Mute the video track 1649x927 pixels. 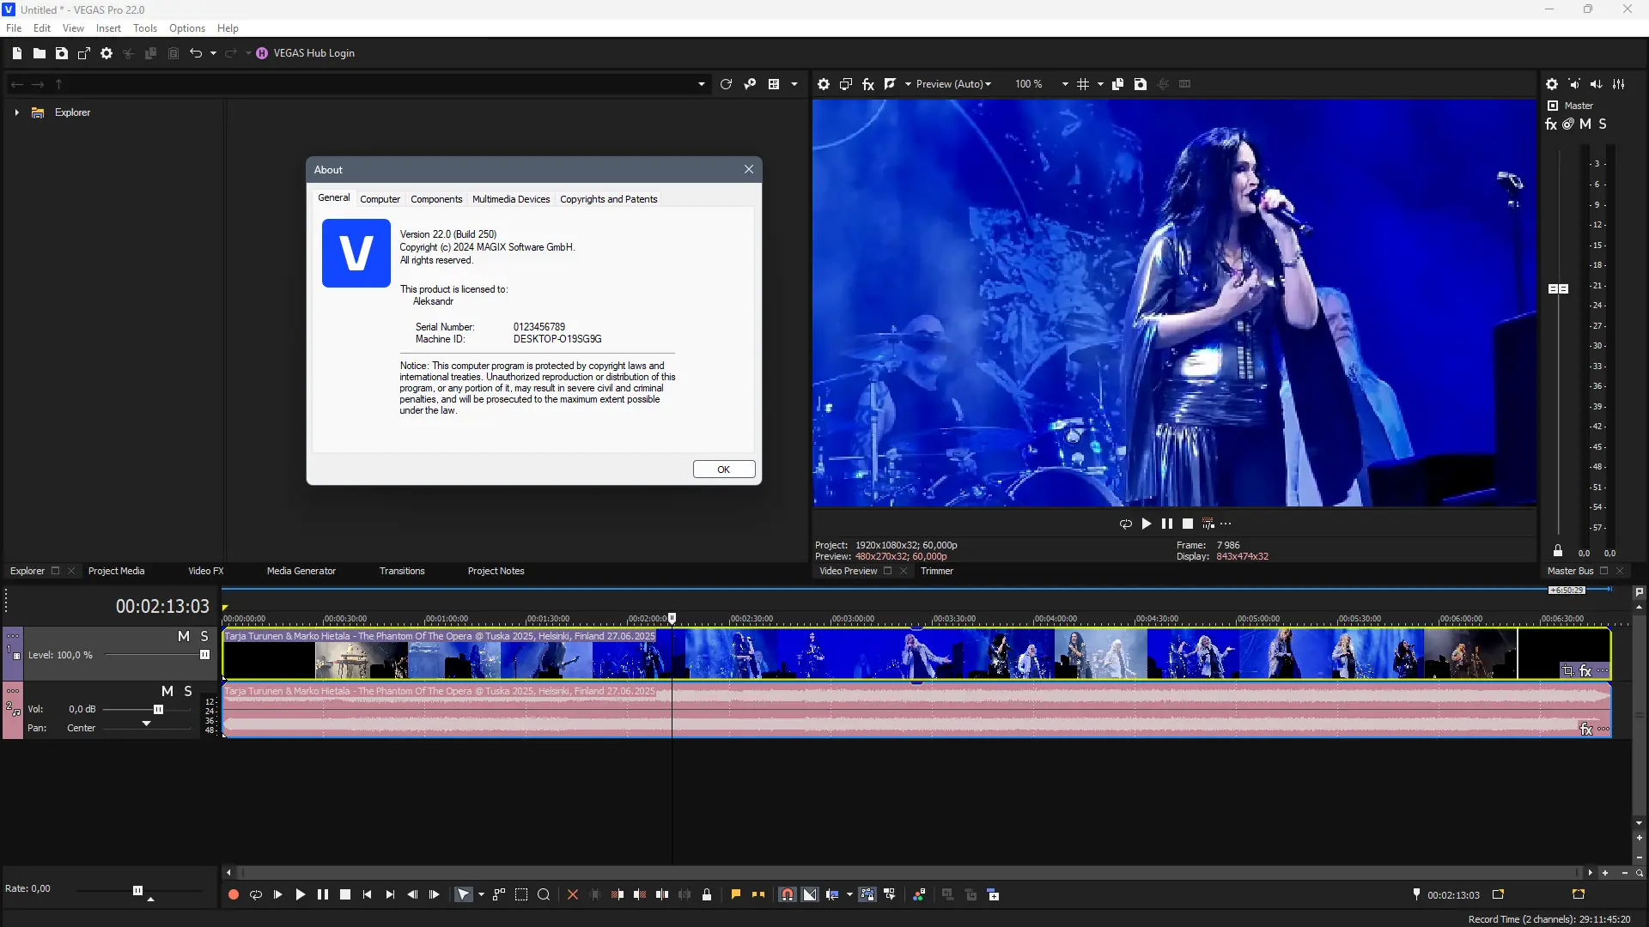pyautogui.click(x=183, y=636)
